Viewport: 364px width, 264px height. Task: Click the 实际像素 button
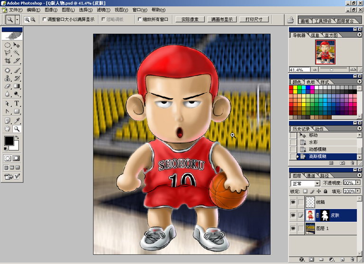click(x=190, y=19)
